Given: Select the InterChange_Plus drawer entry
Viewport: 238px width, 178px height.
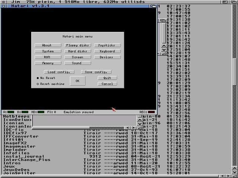Looking at the screenshot, I should click(27, 160).
